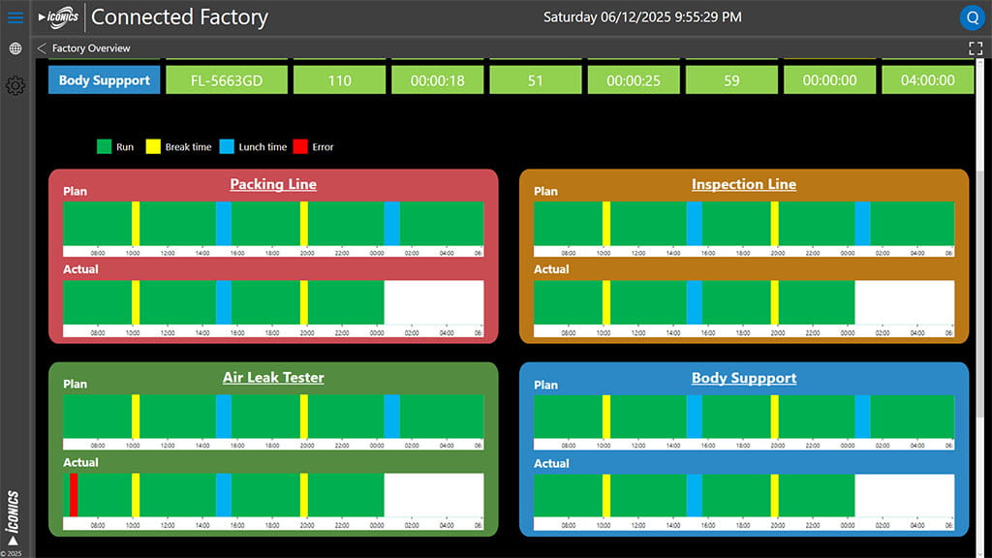Click the blue Body Suppport button

pyautogui.click(x=105, y=80)
